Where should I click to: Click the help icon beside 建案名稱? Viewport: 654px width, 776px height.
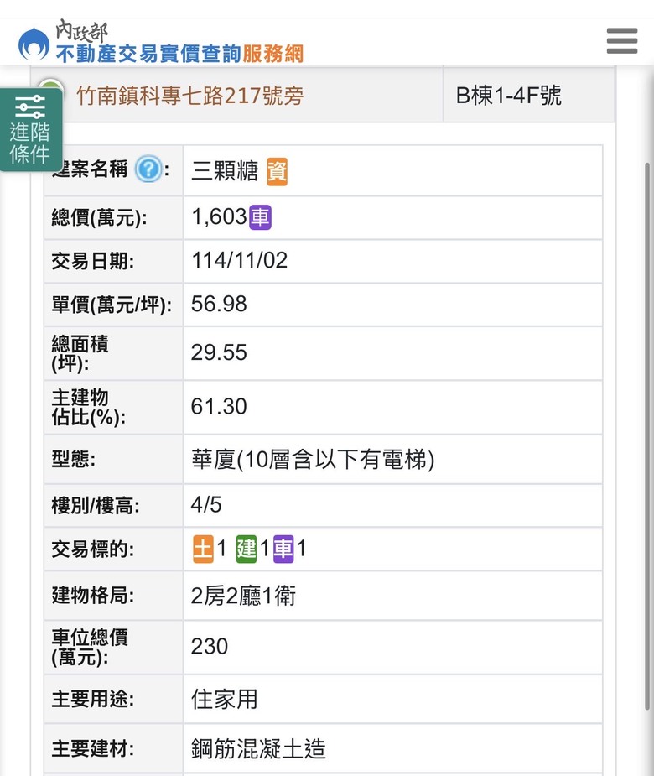(148, 169)
